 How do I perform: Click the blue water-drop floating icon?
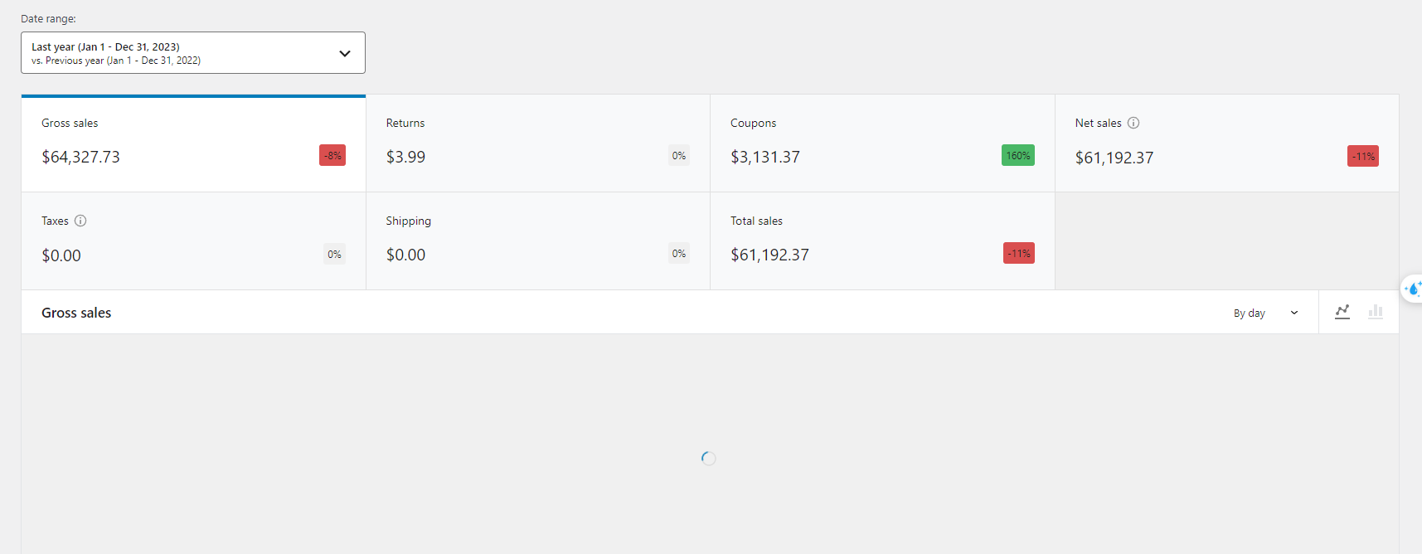pos(1413,289)
